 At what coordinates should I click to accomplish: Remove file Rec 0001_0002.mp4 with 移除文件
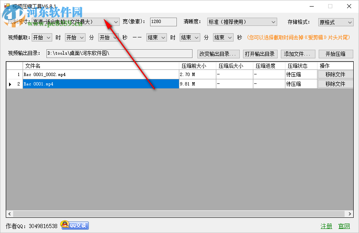(x=336, y=74)
